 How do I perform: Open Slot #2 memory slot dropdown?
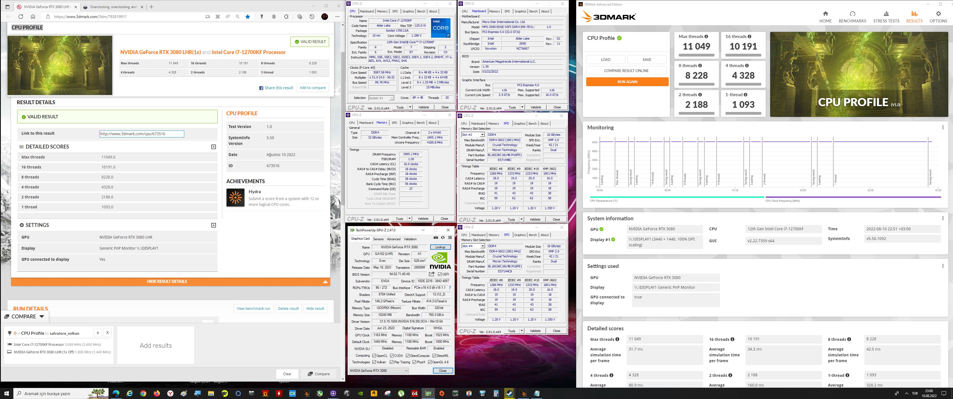473,135
